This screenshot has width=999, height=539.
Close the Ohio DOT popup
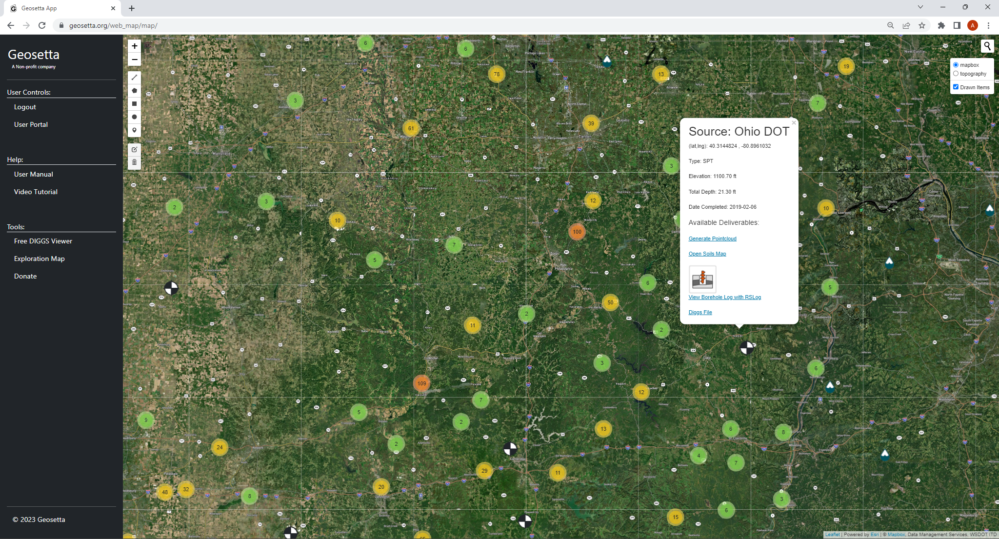tap(794, 123)
